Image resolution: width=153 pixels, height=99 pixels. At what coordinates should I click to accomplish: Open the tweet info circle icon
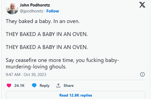coord(142,74)
